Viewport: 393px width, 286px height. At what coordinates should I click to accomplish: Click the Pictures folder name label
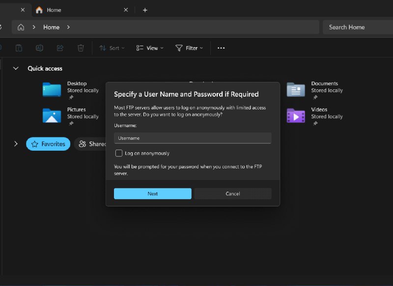(76, 109)
